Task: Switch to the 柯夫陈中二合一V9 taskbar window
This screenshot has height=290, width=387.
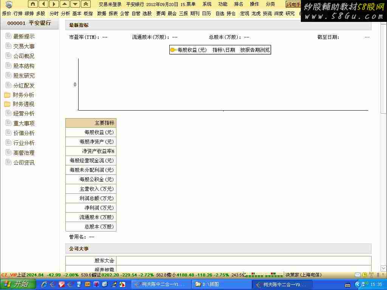Action: pos(282,284)
